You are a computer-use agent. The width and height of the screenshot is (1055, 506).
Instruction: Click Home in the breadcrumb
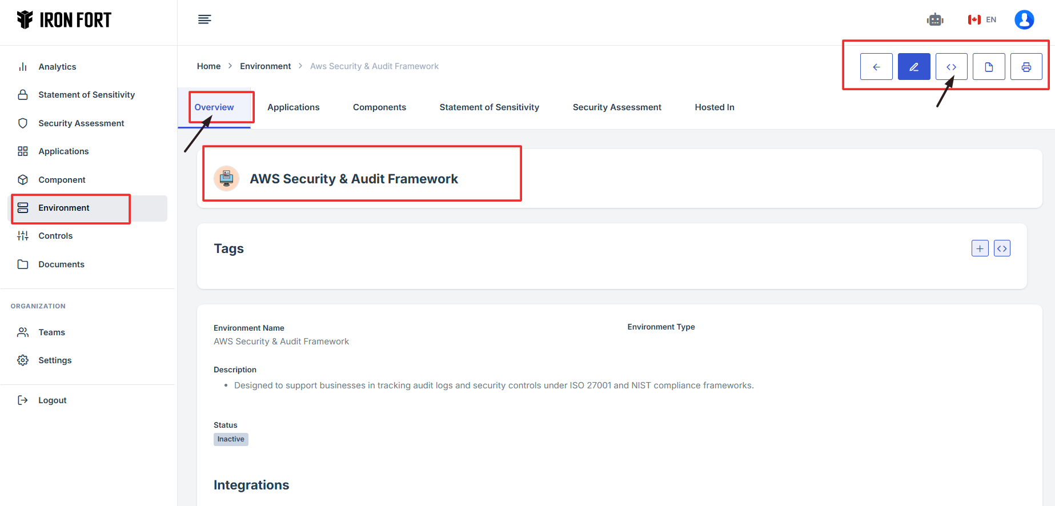click(x=208, y=66)
